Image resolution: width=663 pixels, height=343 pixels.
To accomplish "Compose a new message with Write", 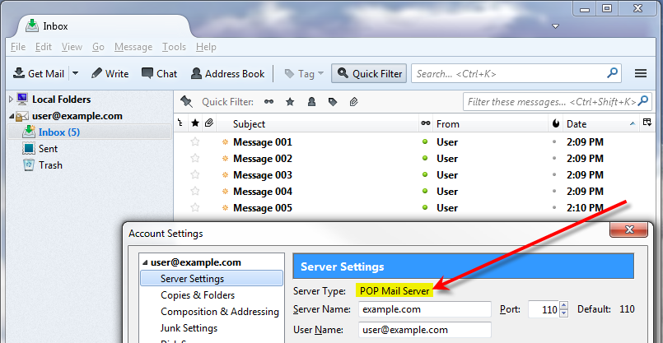I will 110,73.
